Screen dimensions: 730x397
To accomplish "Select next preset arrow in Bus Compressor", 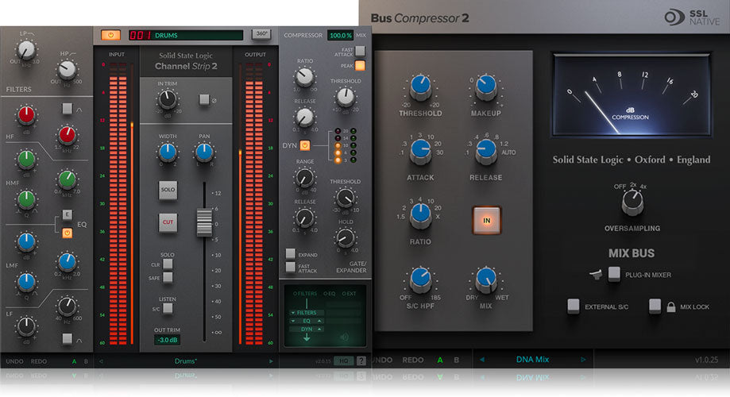I will tap(583, 360).
